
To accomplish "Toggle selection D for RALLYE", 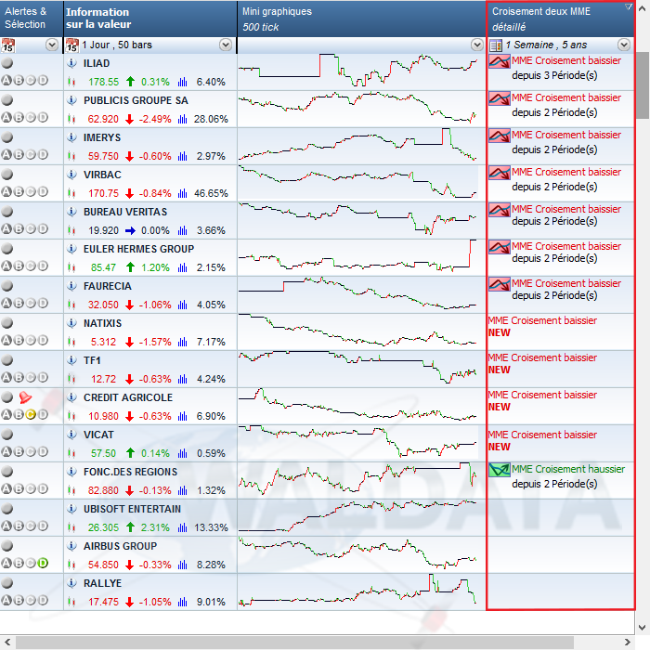I will [x=43, y=600].
